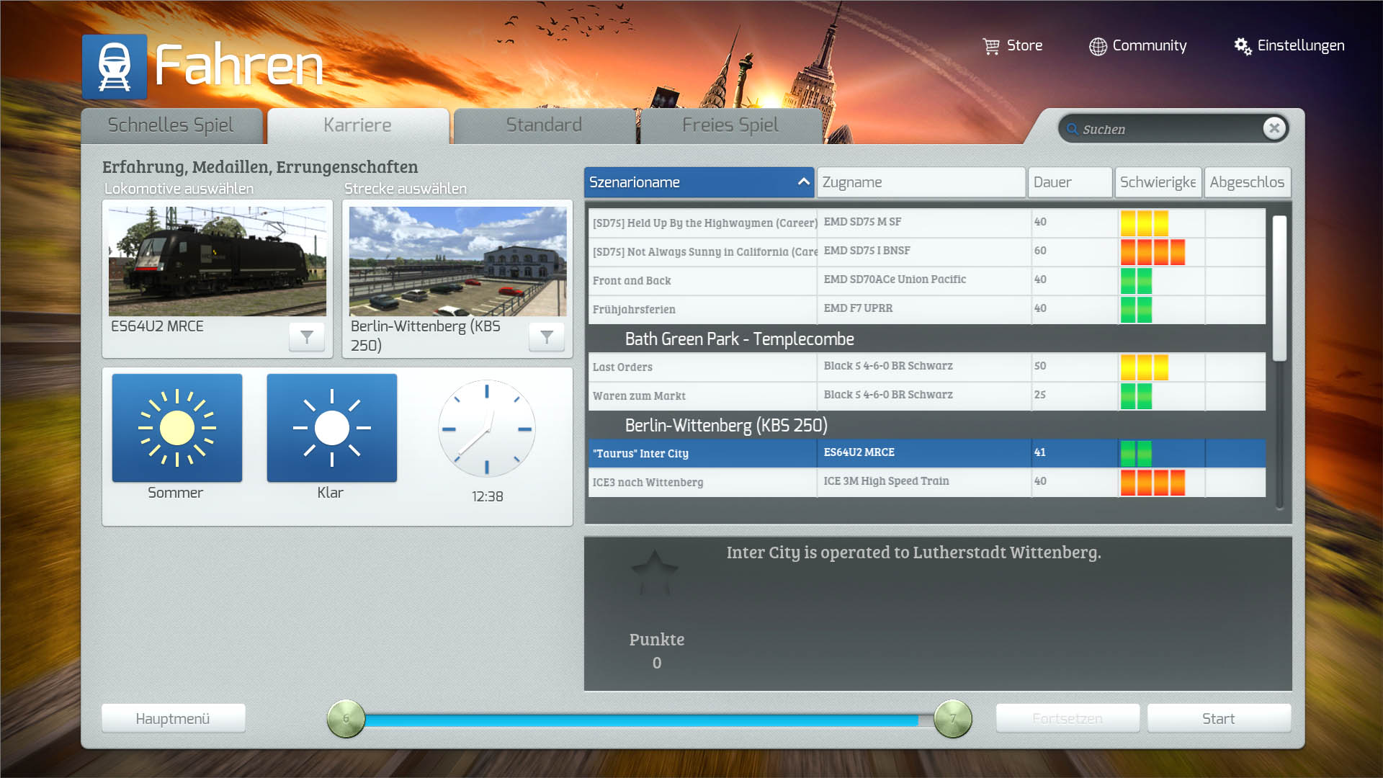
Task: Click the clock showing 12:38
Action: coord(487,429)
